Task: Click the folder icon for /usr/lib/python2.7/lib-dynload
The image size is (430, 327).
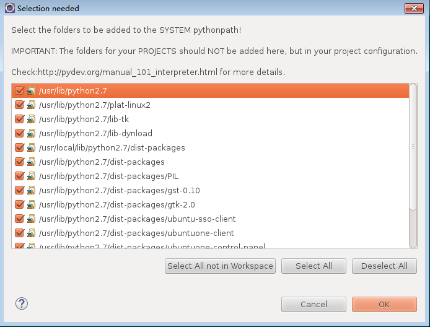Action: [x=31, y=133]
